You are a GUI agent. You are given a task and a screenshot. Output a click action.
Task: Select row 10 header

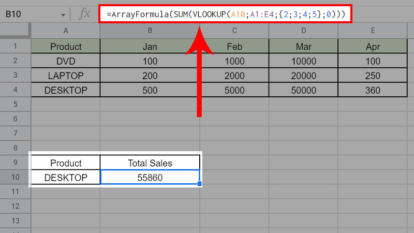(15, 178)
